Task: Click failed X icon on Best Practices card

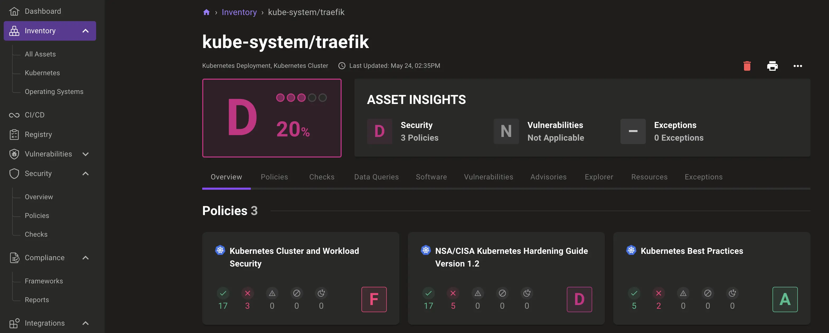Action: click(658, 293)
